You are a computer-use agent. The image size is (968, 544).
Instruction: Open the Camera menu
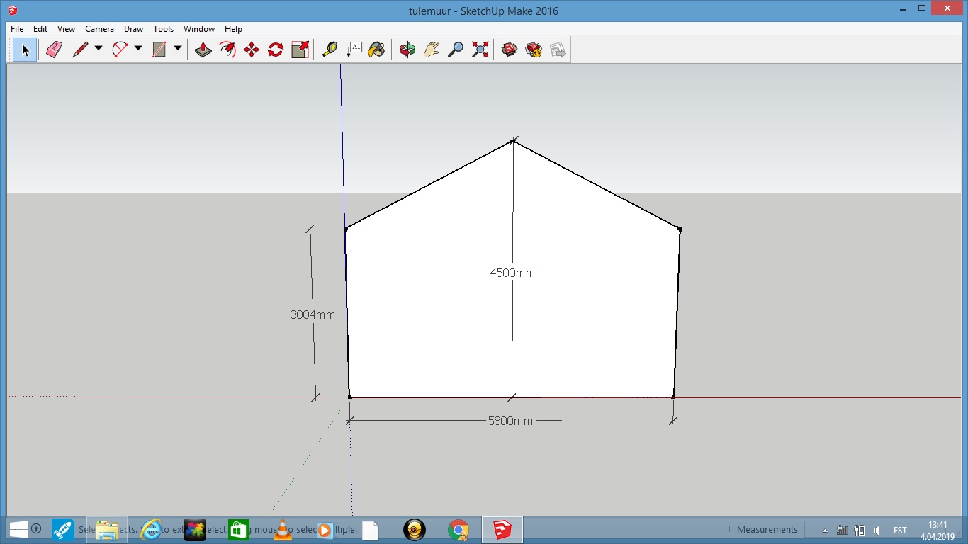[x=99, y=29]
